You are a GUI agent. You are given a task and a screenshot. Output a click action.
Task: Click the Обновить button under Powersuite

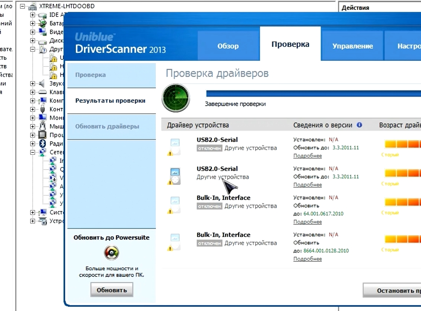[112, 290]
